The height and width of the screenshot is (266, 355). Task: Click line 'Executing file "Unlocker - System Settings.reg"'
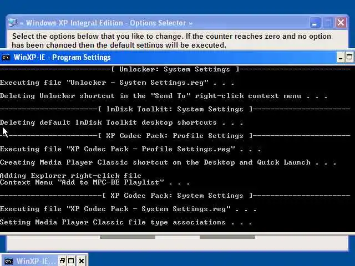117,83
